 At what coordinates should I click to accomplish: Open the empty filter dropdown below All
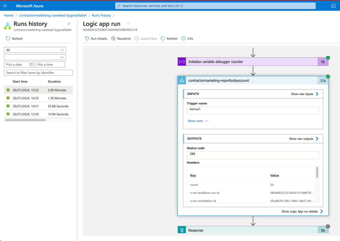[x=35, y=57]
